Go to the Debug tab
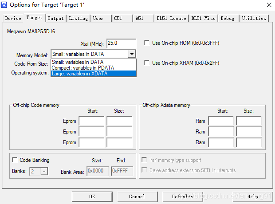This screenshot has height=204, width=275. point(228,18)
